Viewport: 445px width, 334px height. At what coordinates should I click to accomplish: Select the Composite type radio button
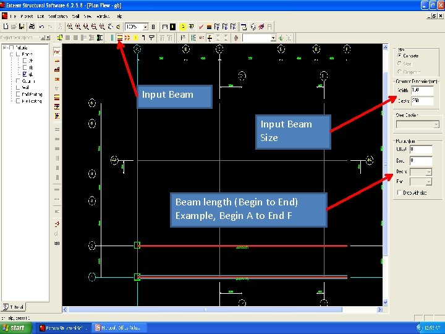click(x=400, y=71)
